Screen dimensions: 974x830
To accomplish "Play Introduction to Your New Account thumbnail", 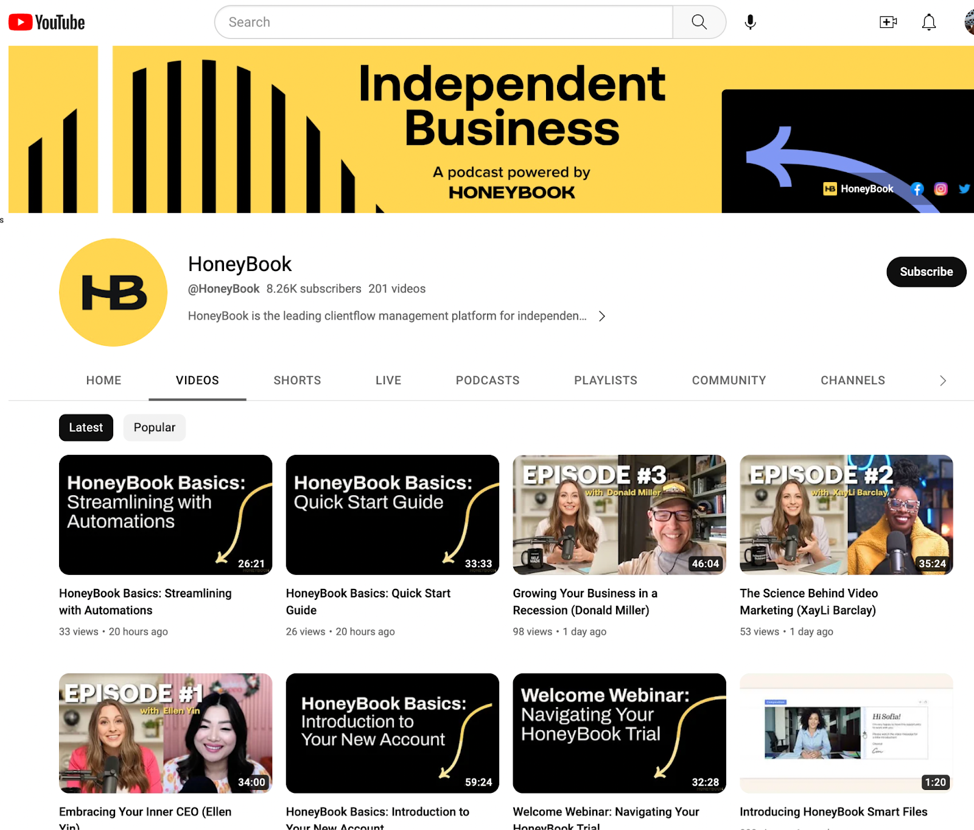I will pos(393,733).
